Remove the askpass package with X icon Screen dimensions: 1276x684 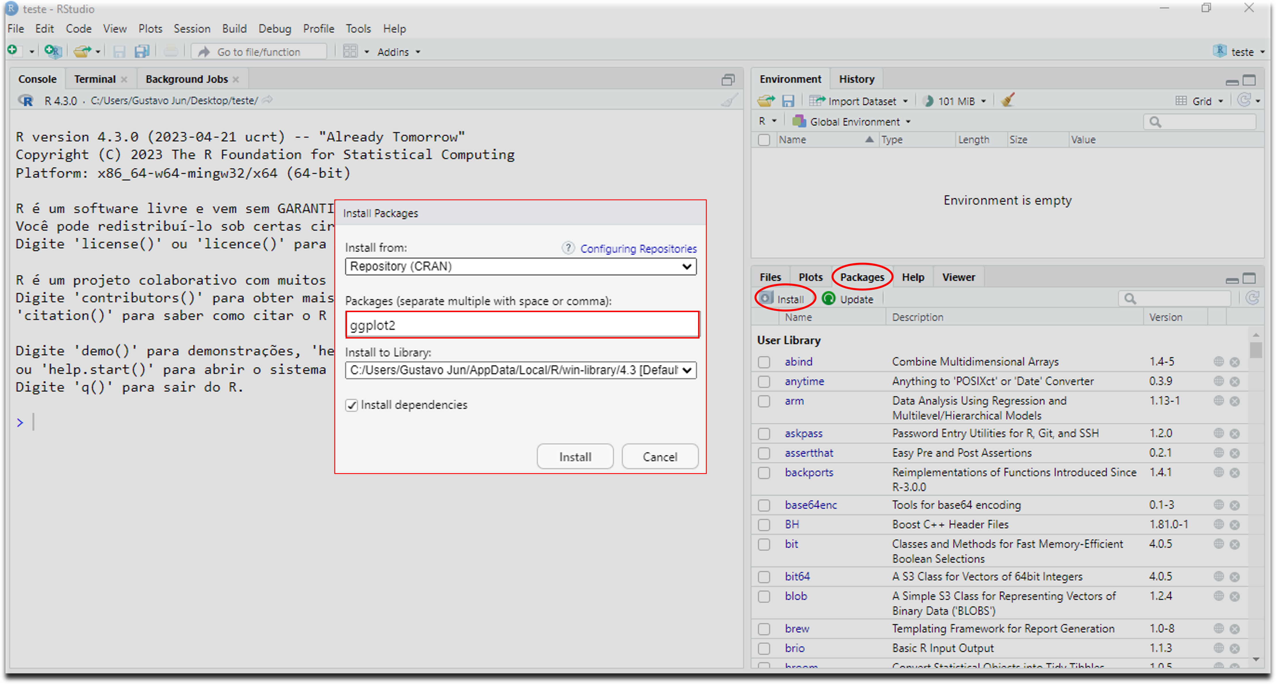point(1235,434)
